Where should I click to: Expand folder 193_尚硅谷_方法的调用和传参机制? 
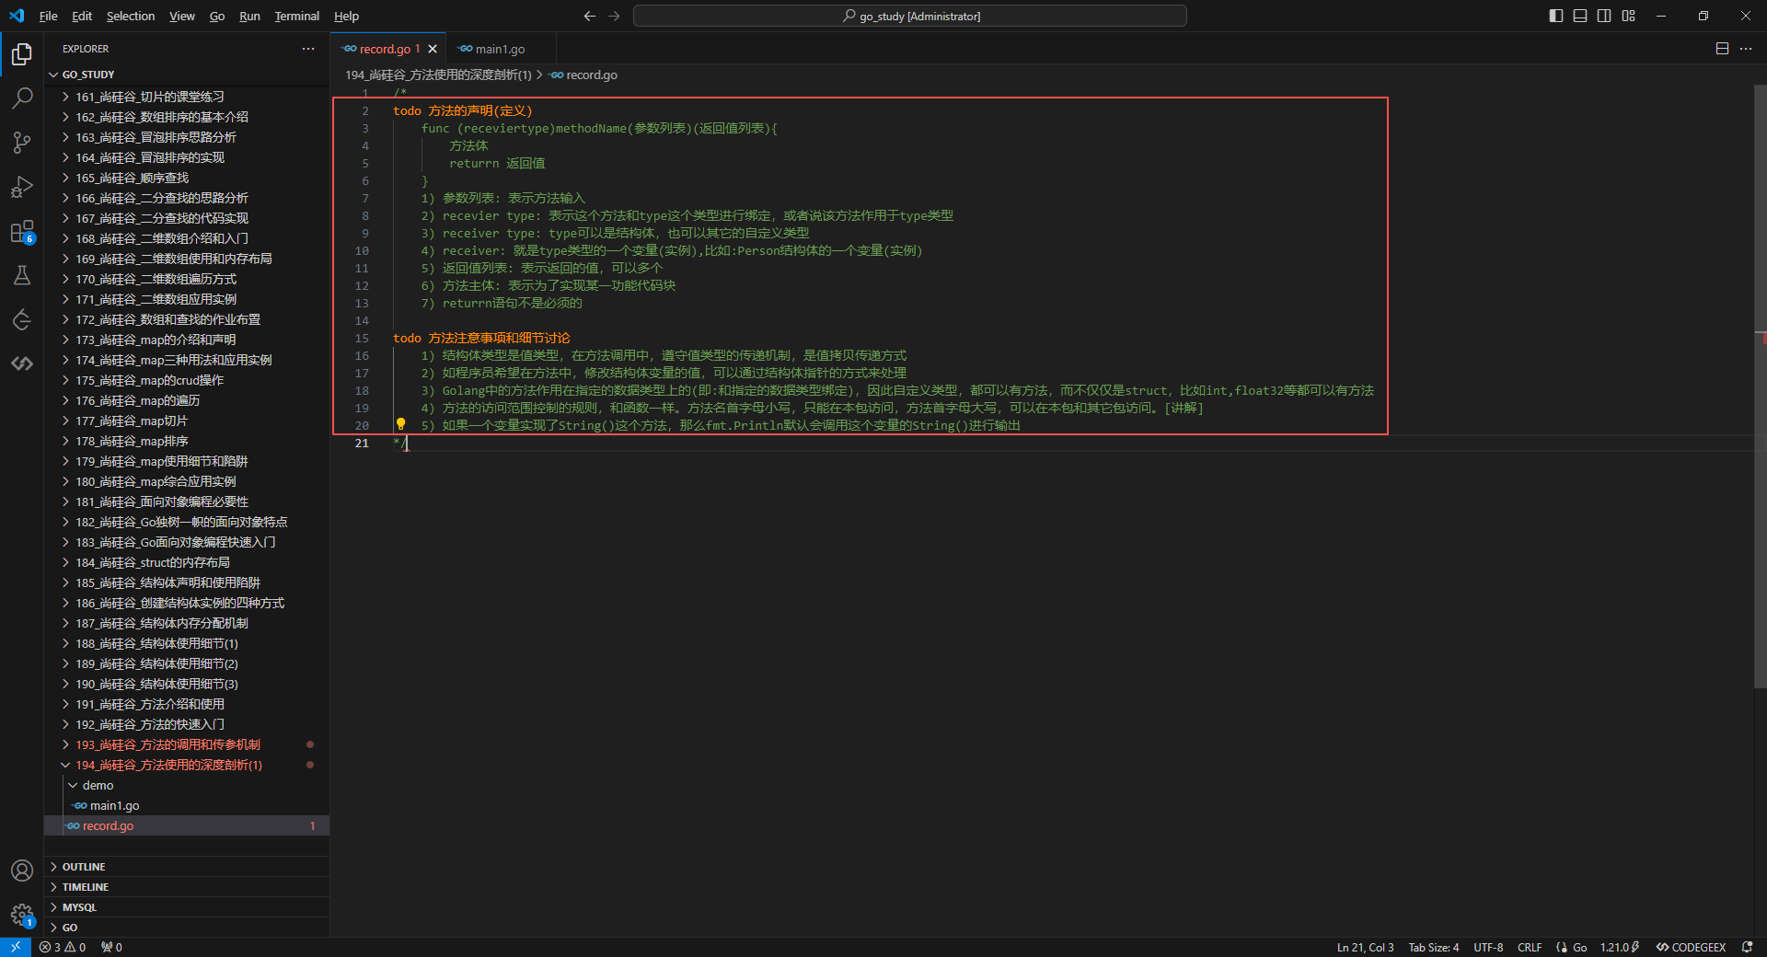(x=187, y=744)
